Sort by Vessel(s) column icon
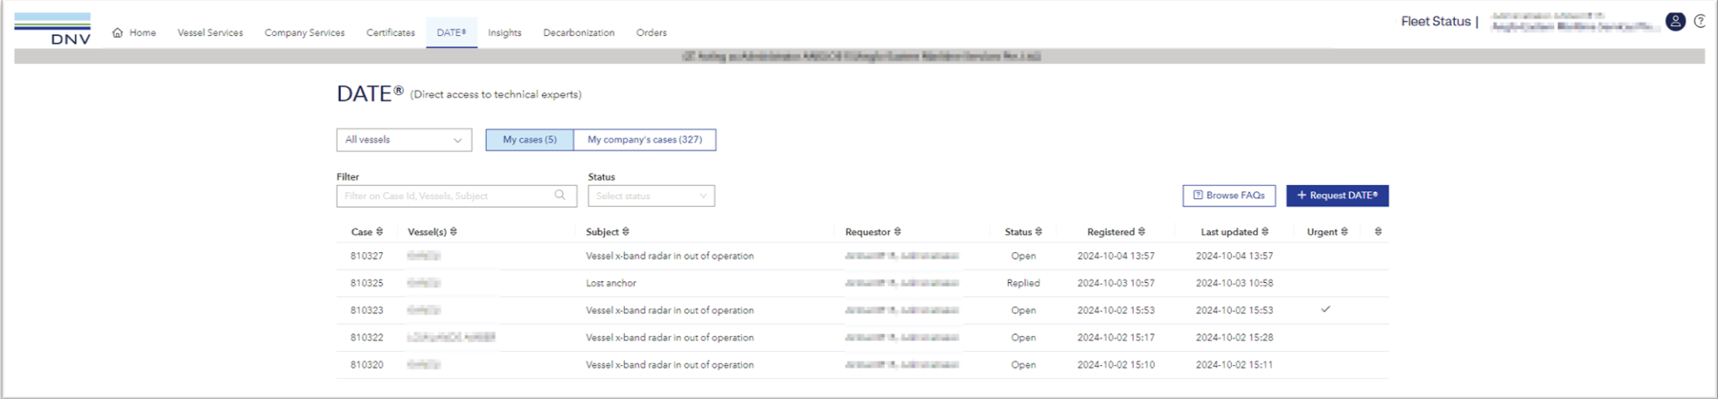This screenshot has width=1718, height=399. (454, 231)
